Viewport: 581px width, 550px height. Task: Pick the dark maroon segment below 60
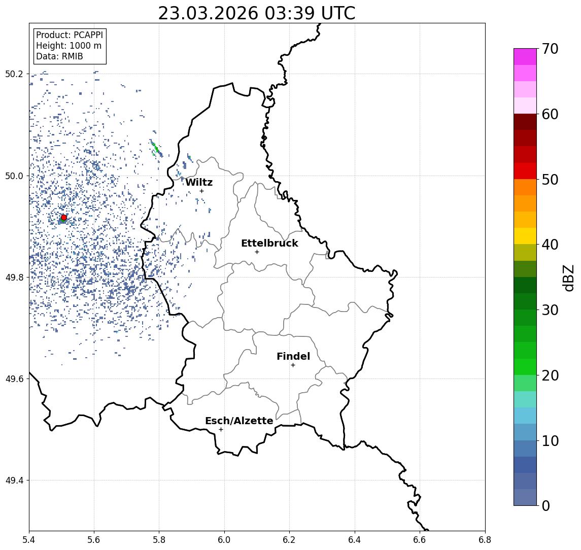click(525, 122)
